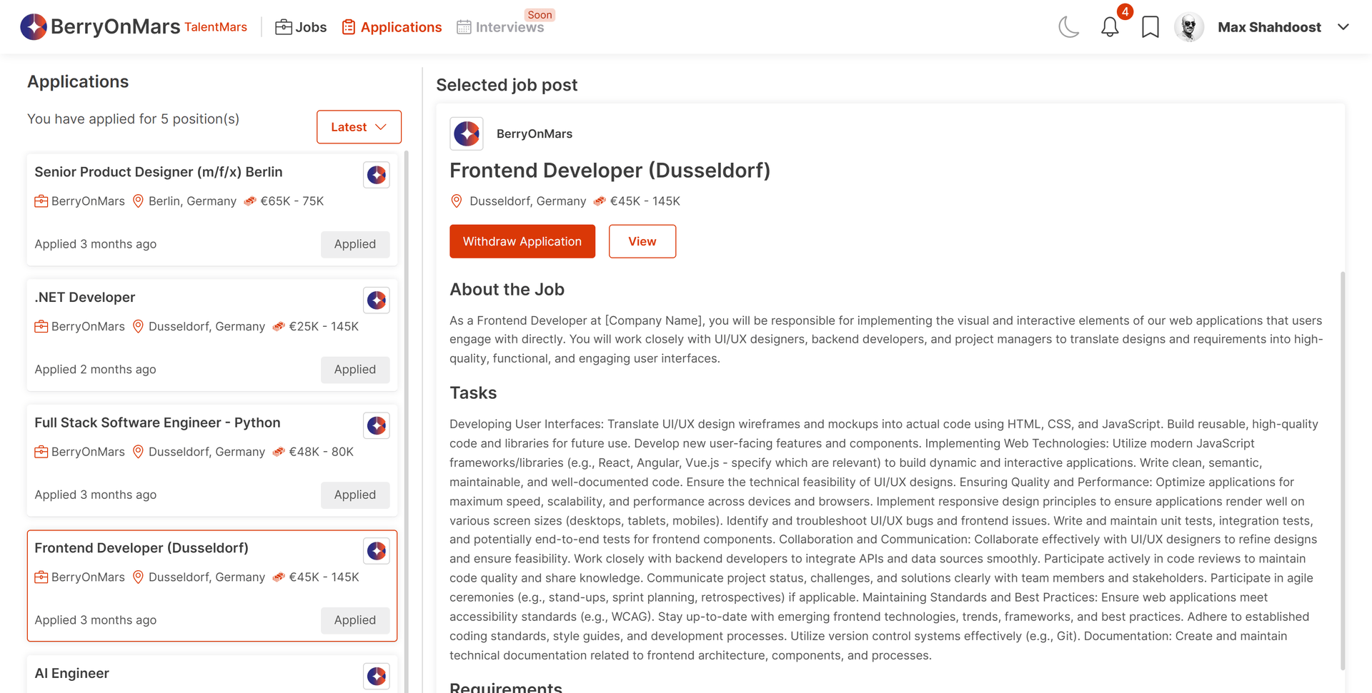The width and height of the screenshot is (1372, 693).
Task: Open the job post with the View button
Action: [x=642, y=241]
